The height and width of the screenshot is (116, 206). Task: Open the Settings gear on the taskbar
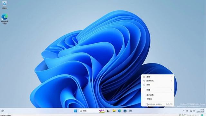click(x=130, y=111)
